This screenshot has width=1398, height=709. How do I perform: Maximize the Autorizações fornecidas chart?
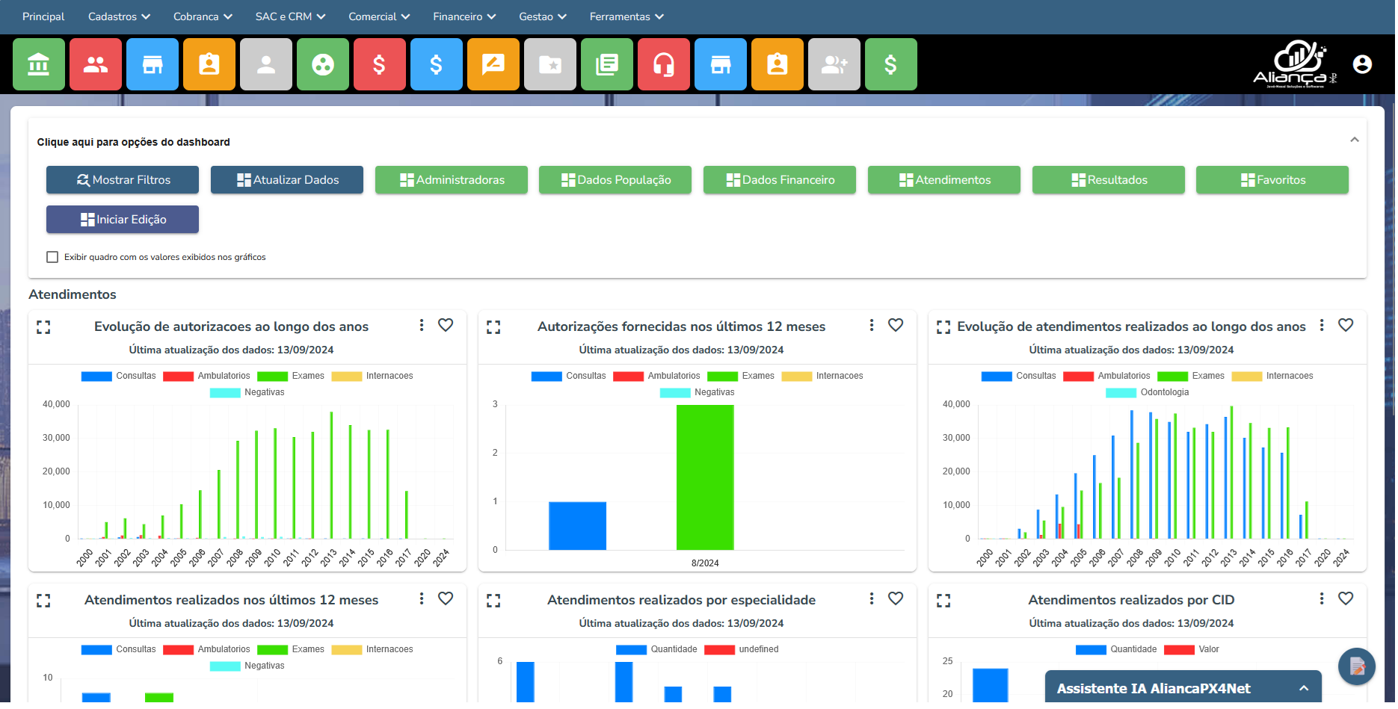tap(493, 327)
